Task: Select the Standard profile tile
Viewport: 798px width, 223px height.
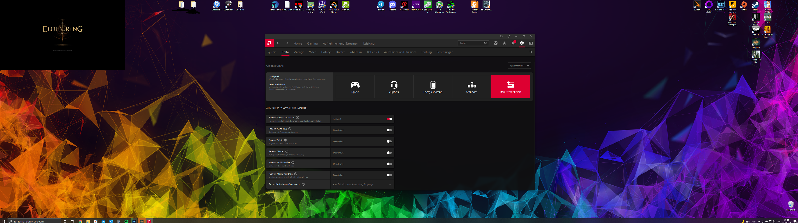Action: coord(471,87)
